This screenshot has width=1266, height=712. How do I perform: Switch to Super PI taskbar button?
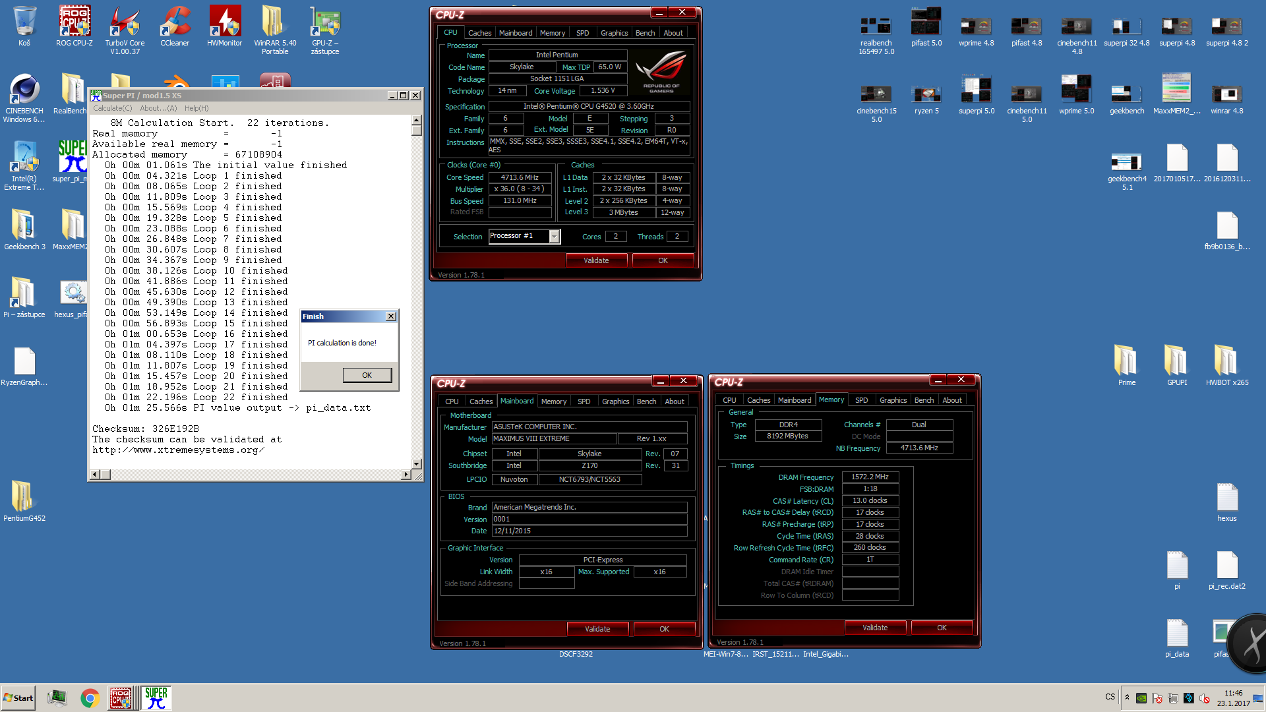[156, 697]
